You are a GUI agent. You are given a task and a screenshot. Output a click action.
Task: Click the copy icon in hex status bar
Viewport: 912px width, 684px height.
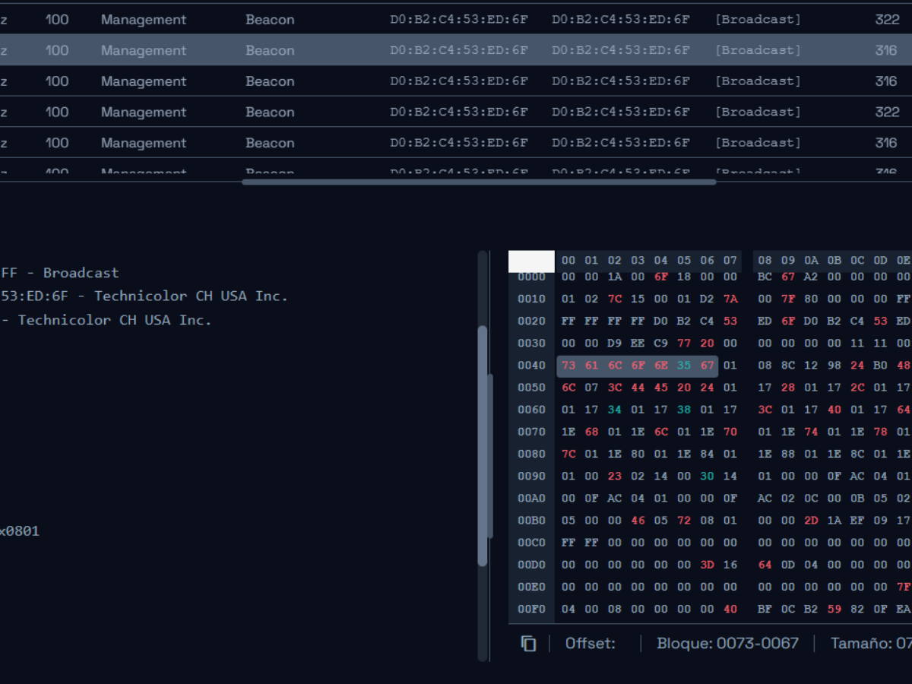(528, 644)
